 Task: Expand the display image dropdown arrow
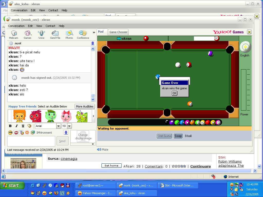click(93, 144)
